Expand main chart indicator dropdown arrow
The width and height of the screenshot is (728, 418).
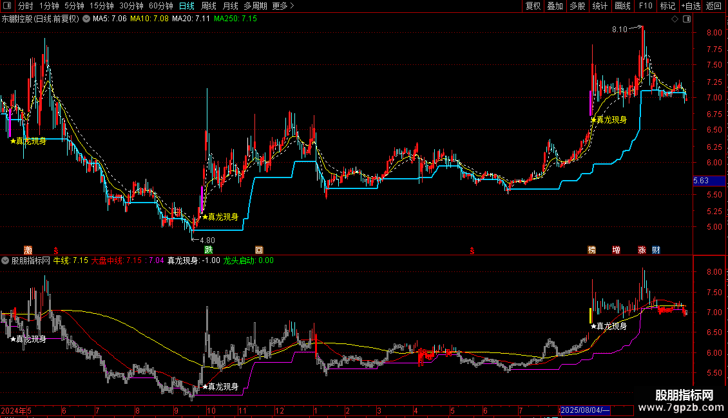[x=86, y=19]
